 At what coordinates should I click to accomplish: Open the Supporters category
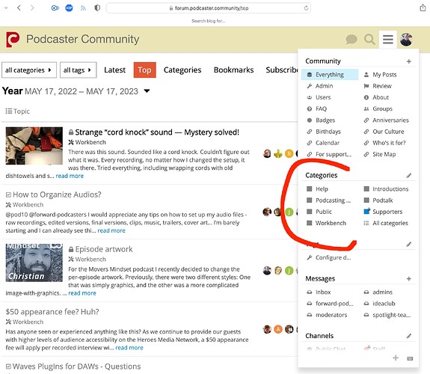point(387,212)
